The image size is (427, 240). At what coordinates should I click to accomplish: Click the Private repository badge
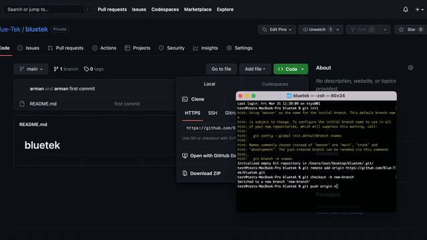59,29
